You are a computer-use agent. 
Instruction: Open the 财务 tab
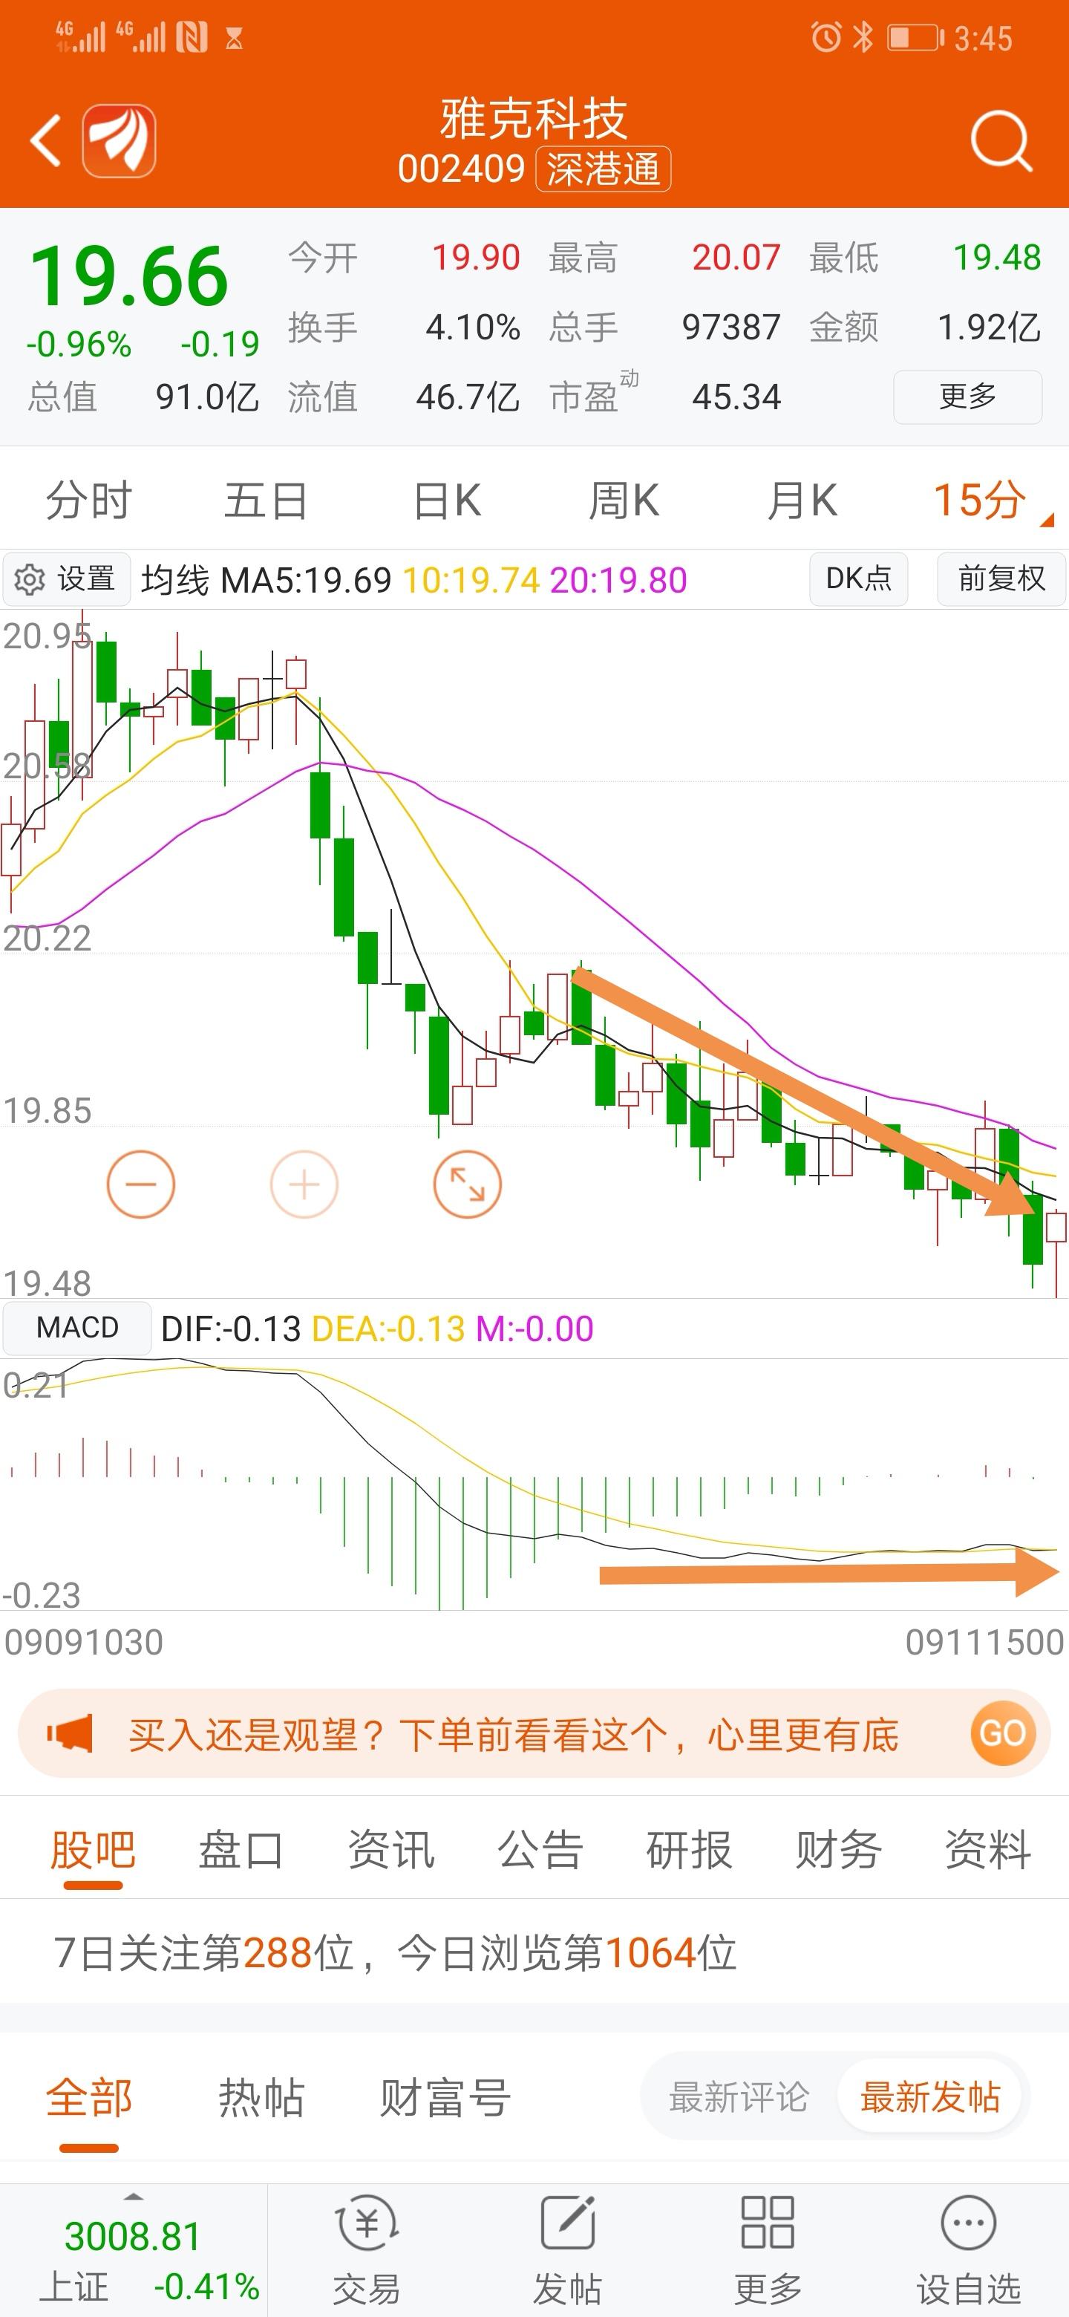(x=838, y=1850)
